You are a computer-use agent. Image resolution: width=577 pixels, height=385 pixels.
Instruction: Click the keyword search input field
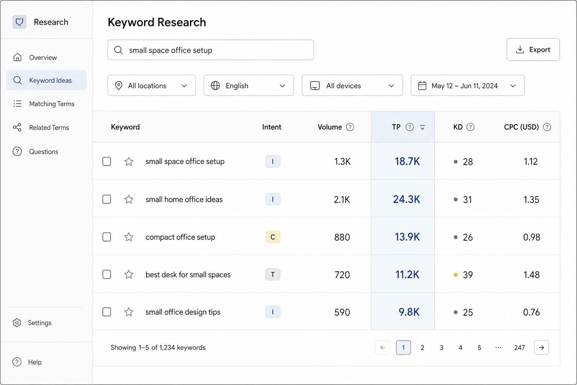211,50
